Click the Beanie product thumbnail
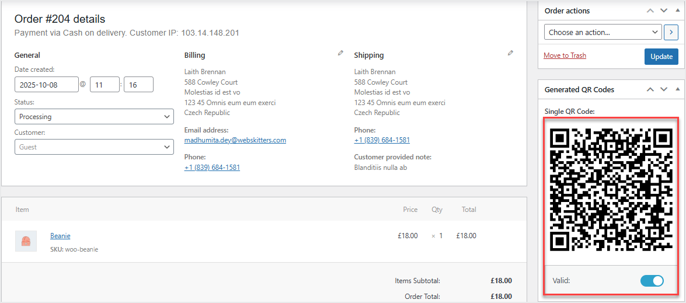 point(26,241)
